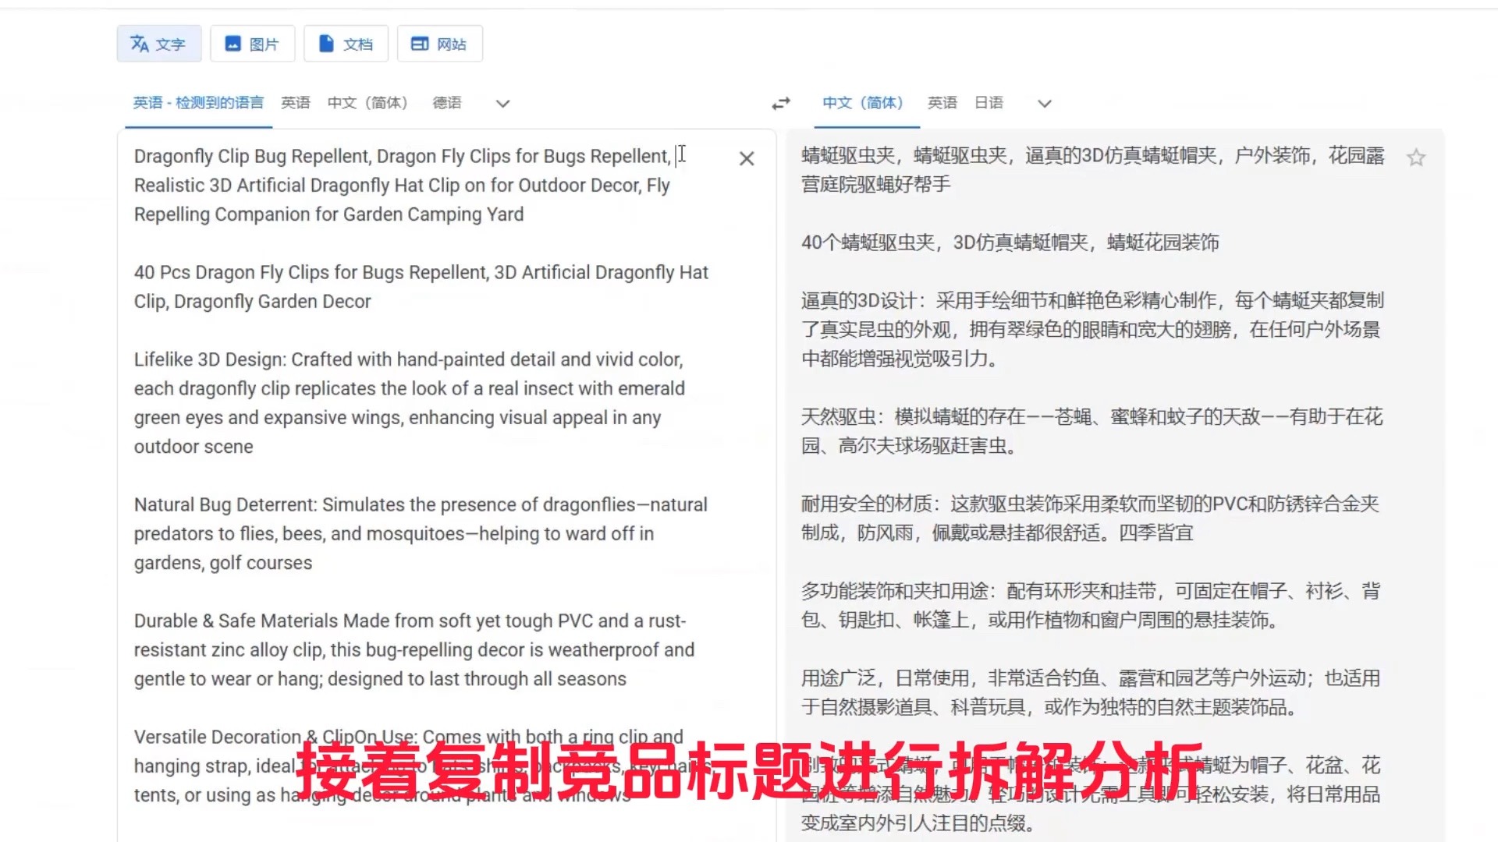The width and height of the screenshot is (1498, 842).
Task: Switch to 文档 document translation mode
Action: (346, 44)
